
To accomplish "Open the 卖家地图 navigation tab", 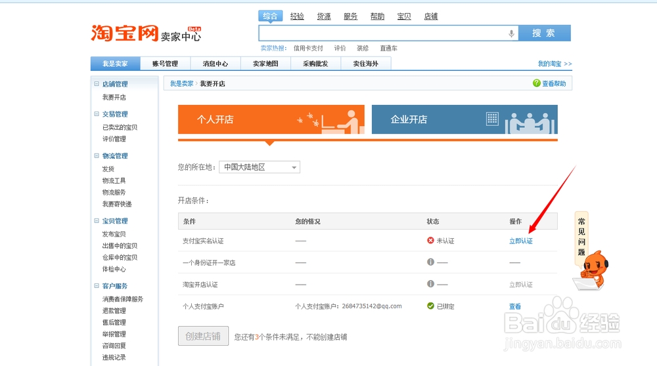I will (x=265, y=64).
